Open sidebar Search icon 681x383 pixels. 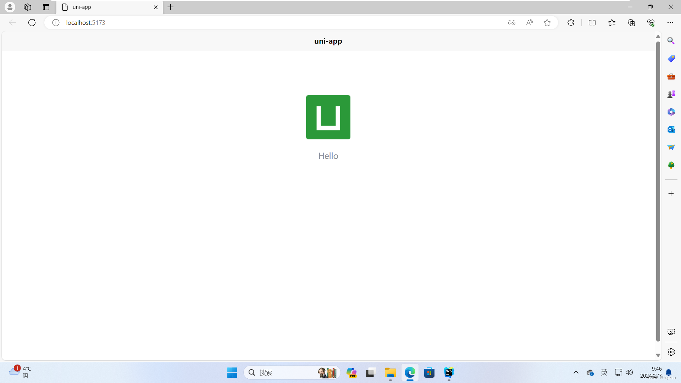click(671, 41)
